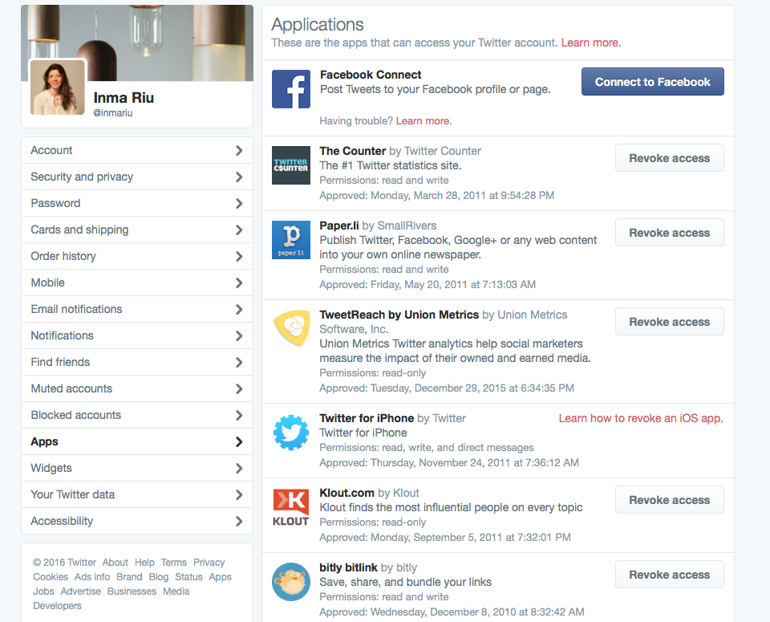The image size is (770, 622).
Task: Open the Accessibility settings section
Action: point(137,522)
